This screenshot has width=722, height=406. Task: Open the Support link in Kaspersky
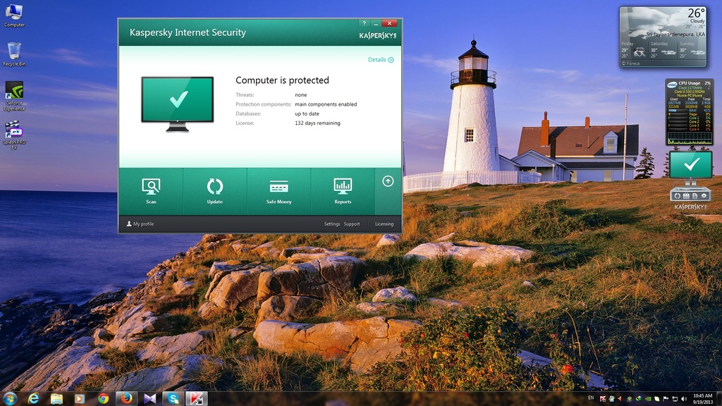tap(352, 224)
